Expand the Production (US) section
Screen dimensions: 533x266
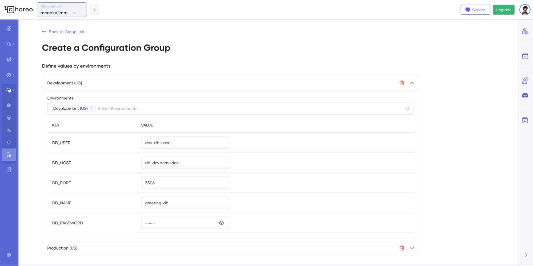412,248
